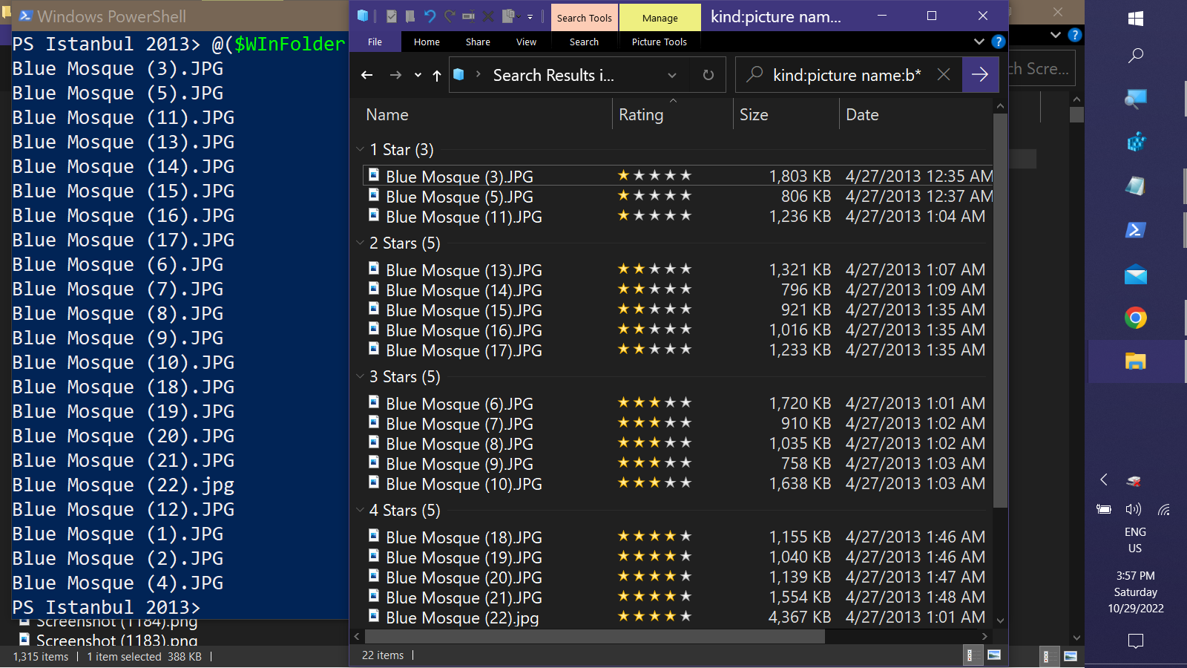Screen dimensions: 1187x668
Task: Navigate up one level with up arrow
Action: click(x=437, y=75)
